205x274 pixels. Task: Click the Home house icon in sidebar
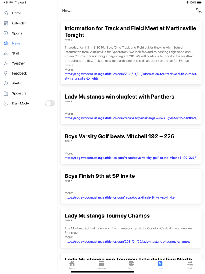(x=6, y=13)
